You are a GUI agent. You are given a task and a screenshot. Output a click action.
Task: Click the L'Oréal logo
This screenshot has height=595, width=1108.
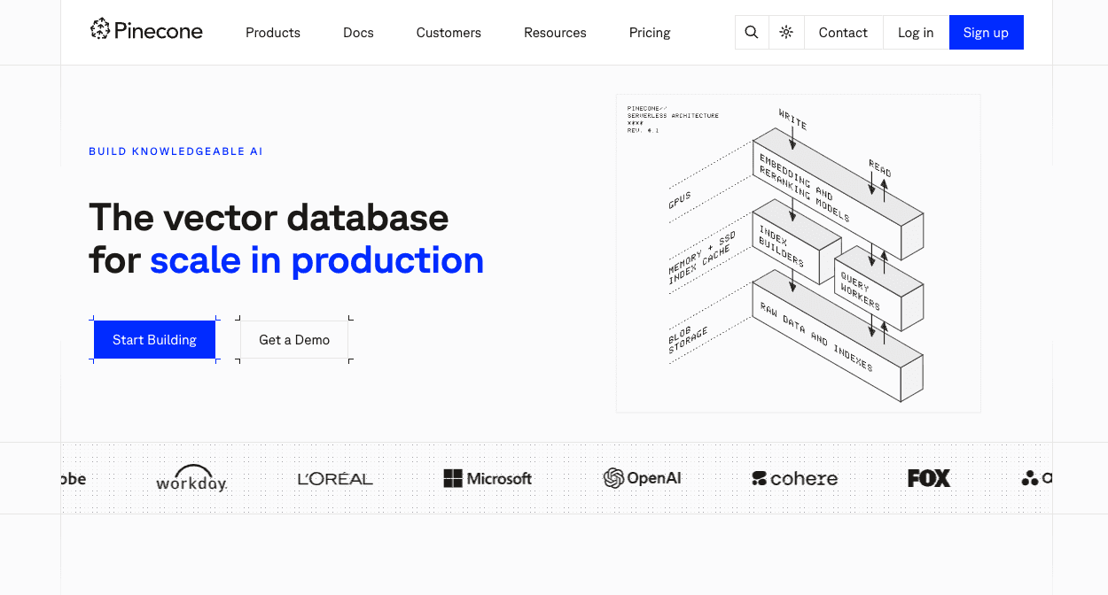pyautogui.click(x=335, y=479)
